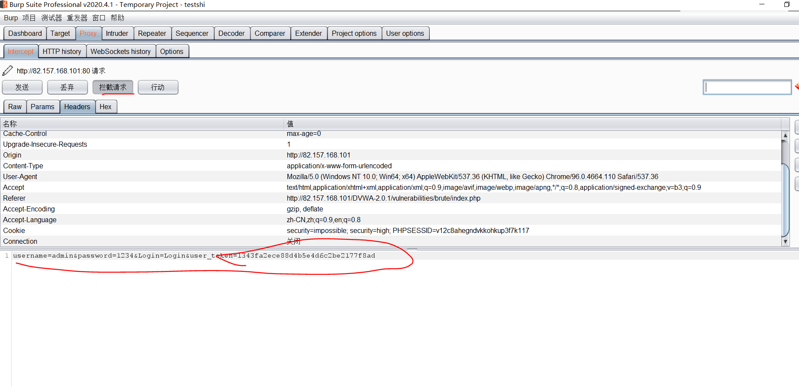Click the max-age=0 value cell
Image resolution: width=799 pixels, height=387 pixels.
[532, 134]
